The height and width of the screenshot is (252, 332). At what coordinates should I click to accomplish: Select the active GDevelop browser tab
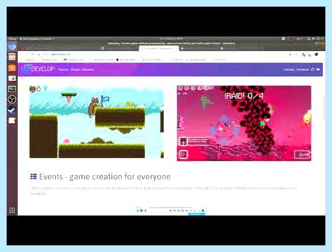point(159,48)
